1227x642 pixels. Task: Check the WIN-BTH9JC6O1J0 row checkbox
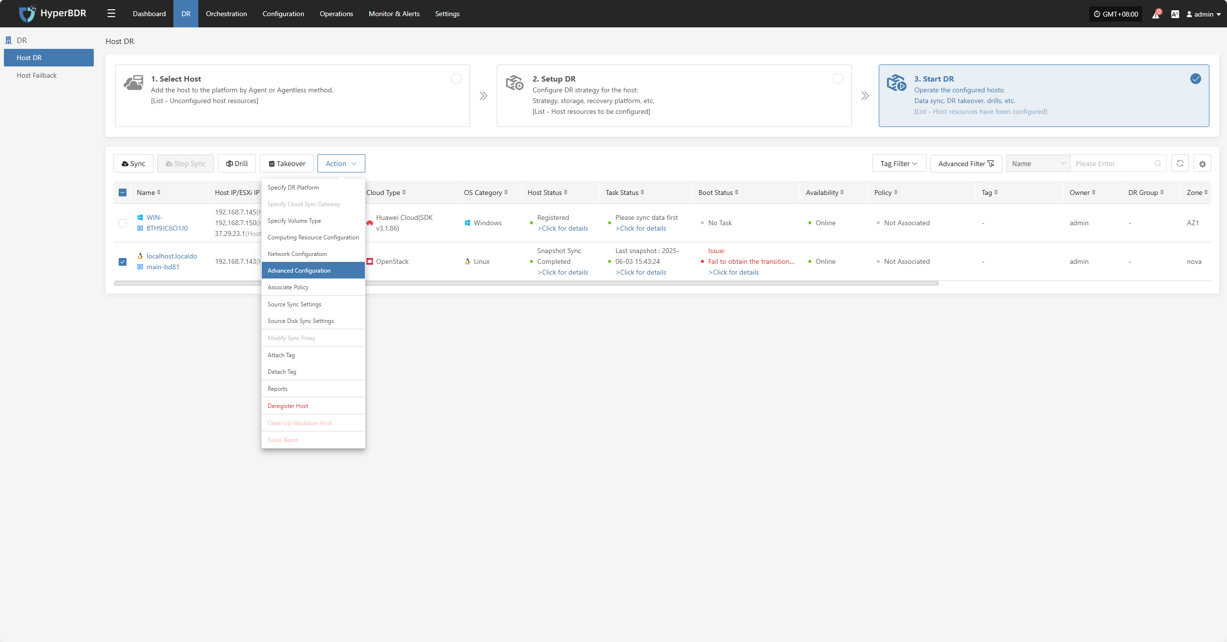point(123,223)
